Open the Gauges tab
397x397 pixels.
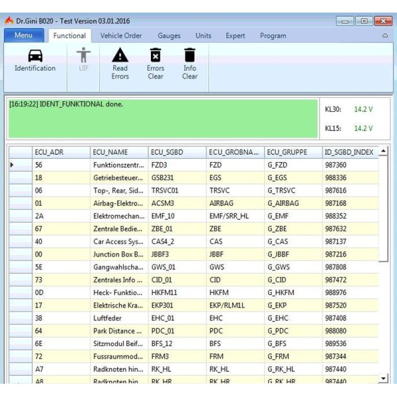pyautogui.click(x=169, y=36)
